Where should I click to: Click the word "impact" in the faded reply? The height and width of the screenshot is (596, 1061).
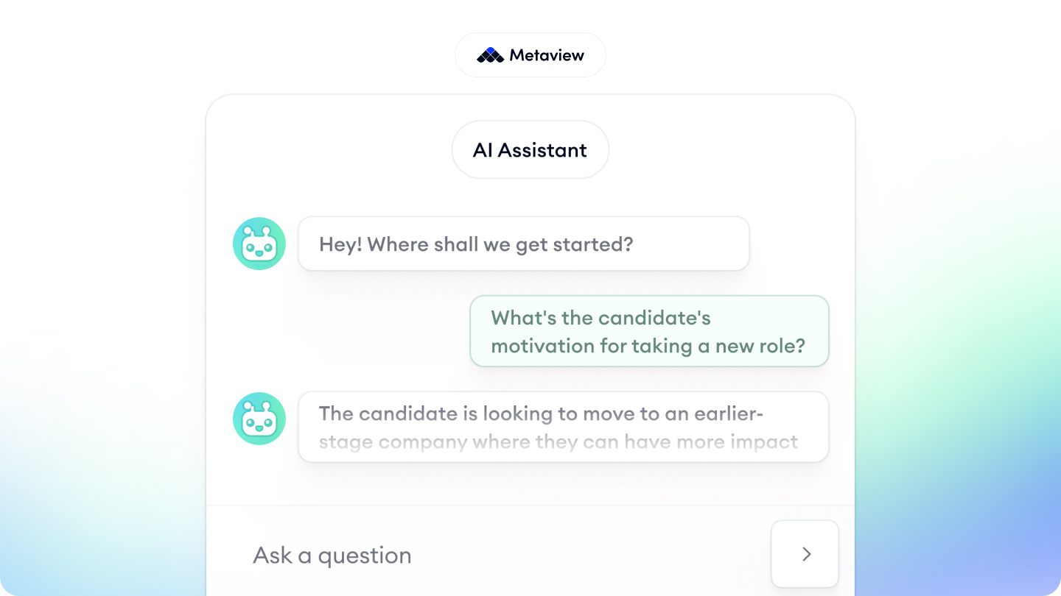[x=765, y=442]
